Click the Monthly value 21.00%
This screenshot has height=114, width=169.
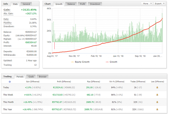coord(33,23)
